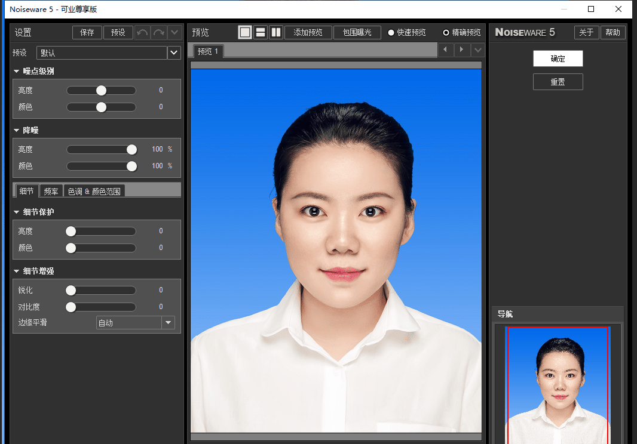Close the Noiseware 5 window
Image resolution: width=637 pixels, height=444 pixels.
click(618, 9)
